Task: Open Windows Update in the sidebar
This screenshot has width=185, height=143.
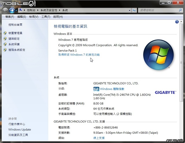Action: coord(20,129)
